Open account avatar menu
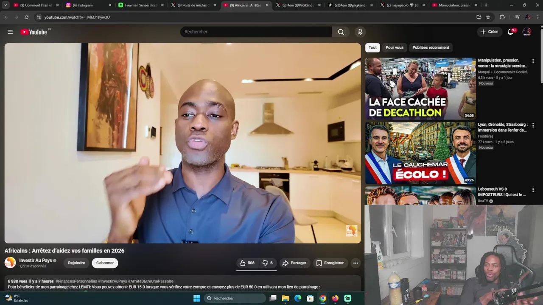Screen dimensions: 543x305 coord(527,32)
